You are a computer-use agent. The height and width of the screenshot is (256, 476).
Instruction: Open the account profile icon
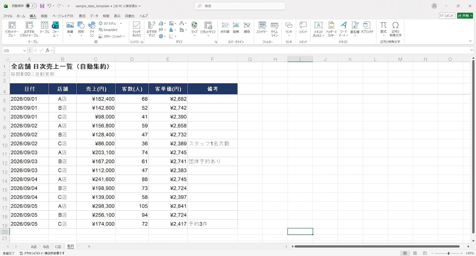click(435, 6)
